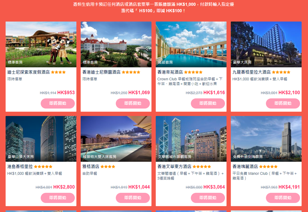The width and height of the screenshot is (308, 212).
Task: Click 即將開始 for 九龍香格里拉大酒店
Action: click(283, 103)
